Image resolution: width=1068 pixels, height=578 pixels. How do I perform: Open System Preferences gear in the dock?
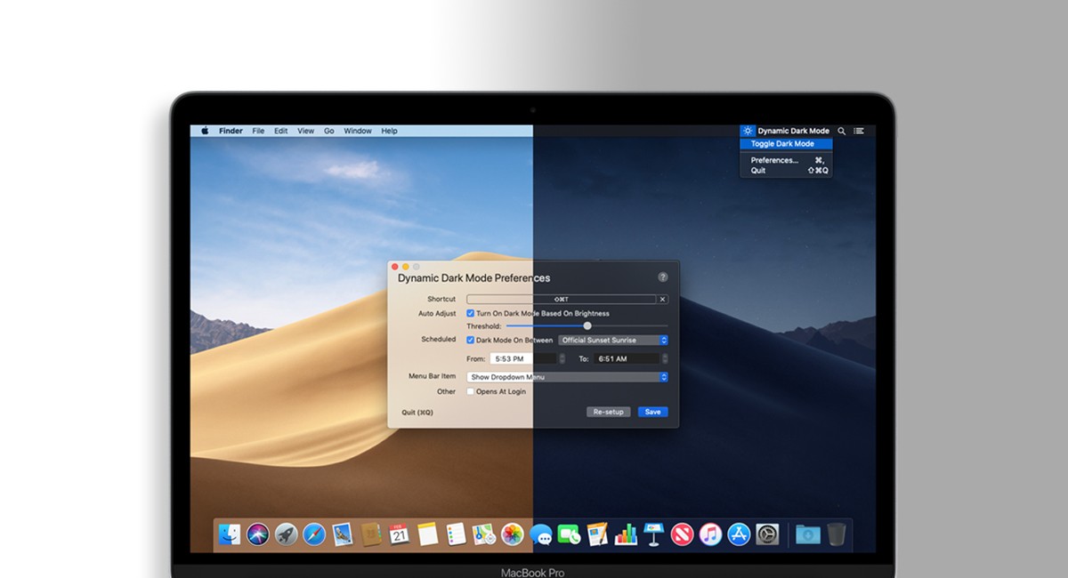[x=767, y=534]
